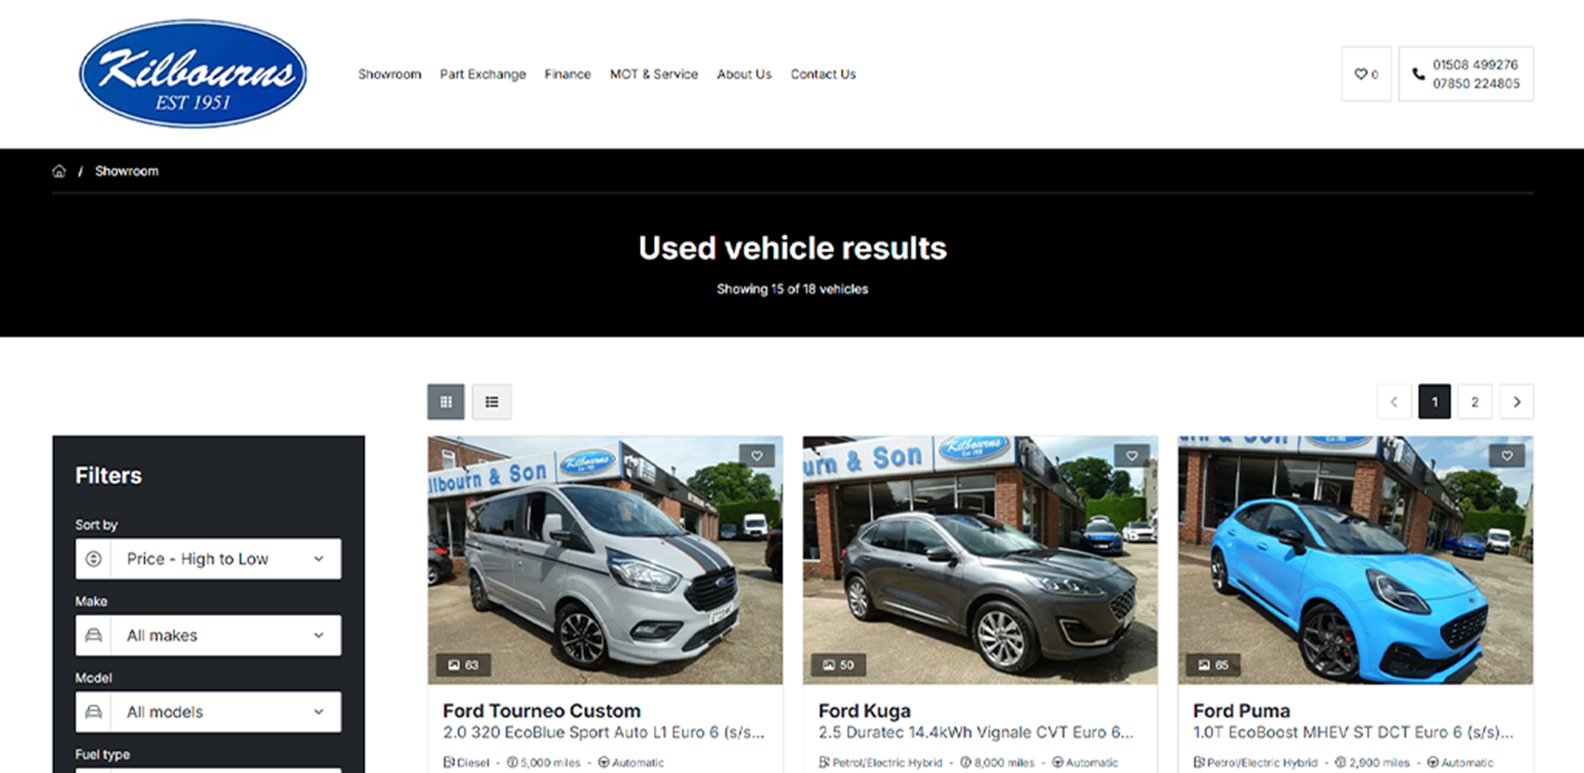Open the About Us page
1584x773 pixels.
tap(744, 74)
